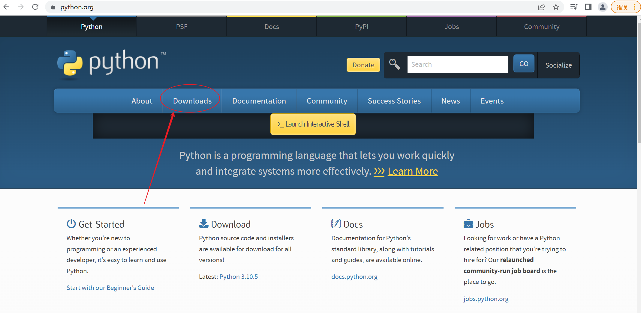Image resolution: width=641 pixels, height=313 pixels.
Task: Open the Community top tab
Action: coord(542,27)
